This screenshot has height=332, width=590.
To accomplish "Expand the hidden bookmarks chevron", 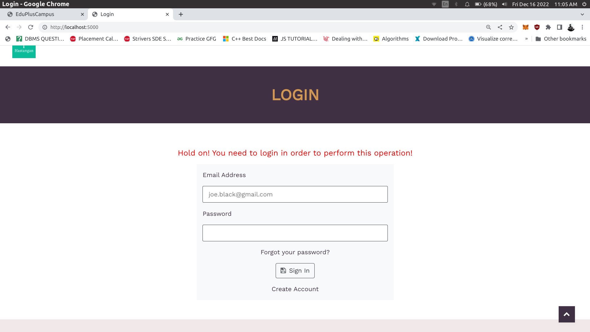I will tap(527, 39).
